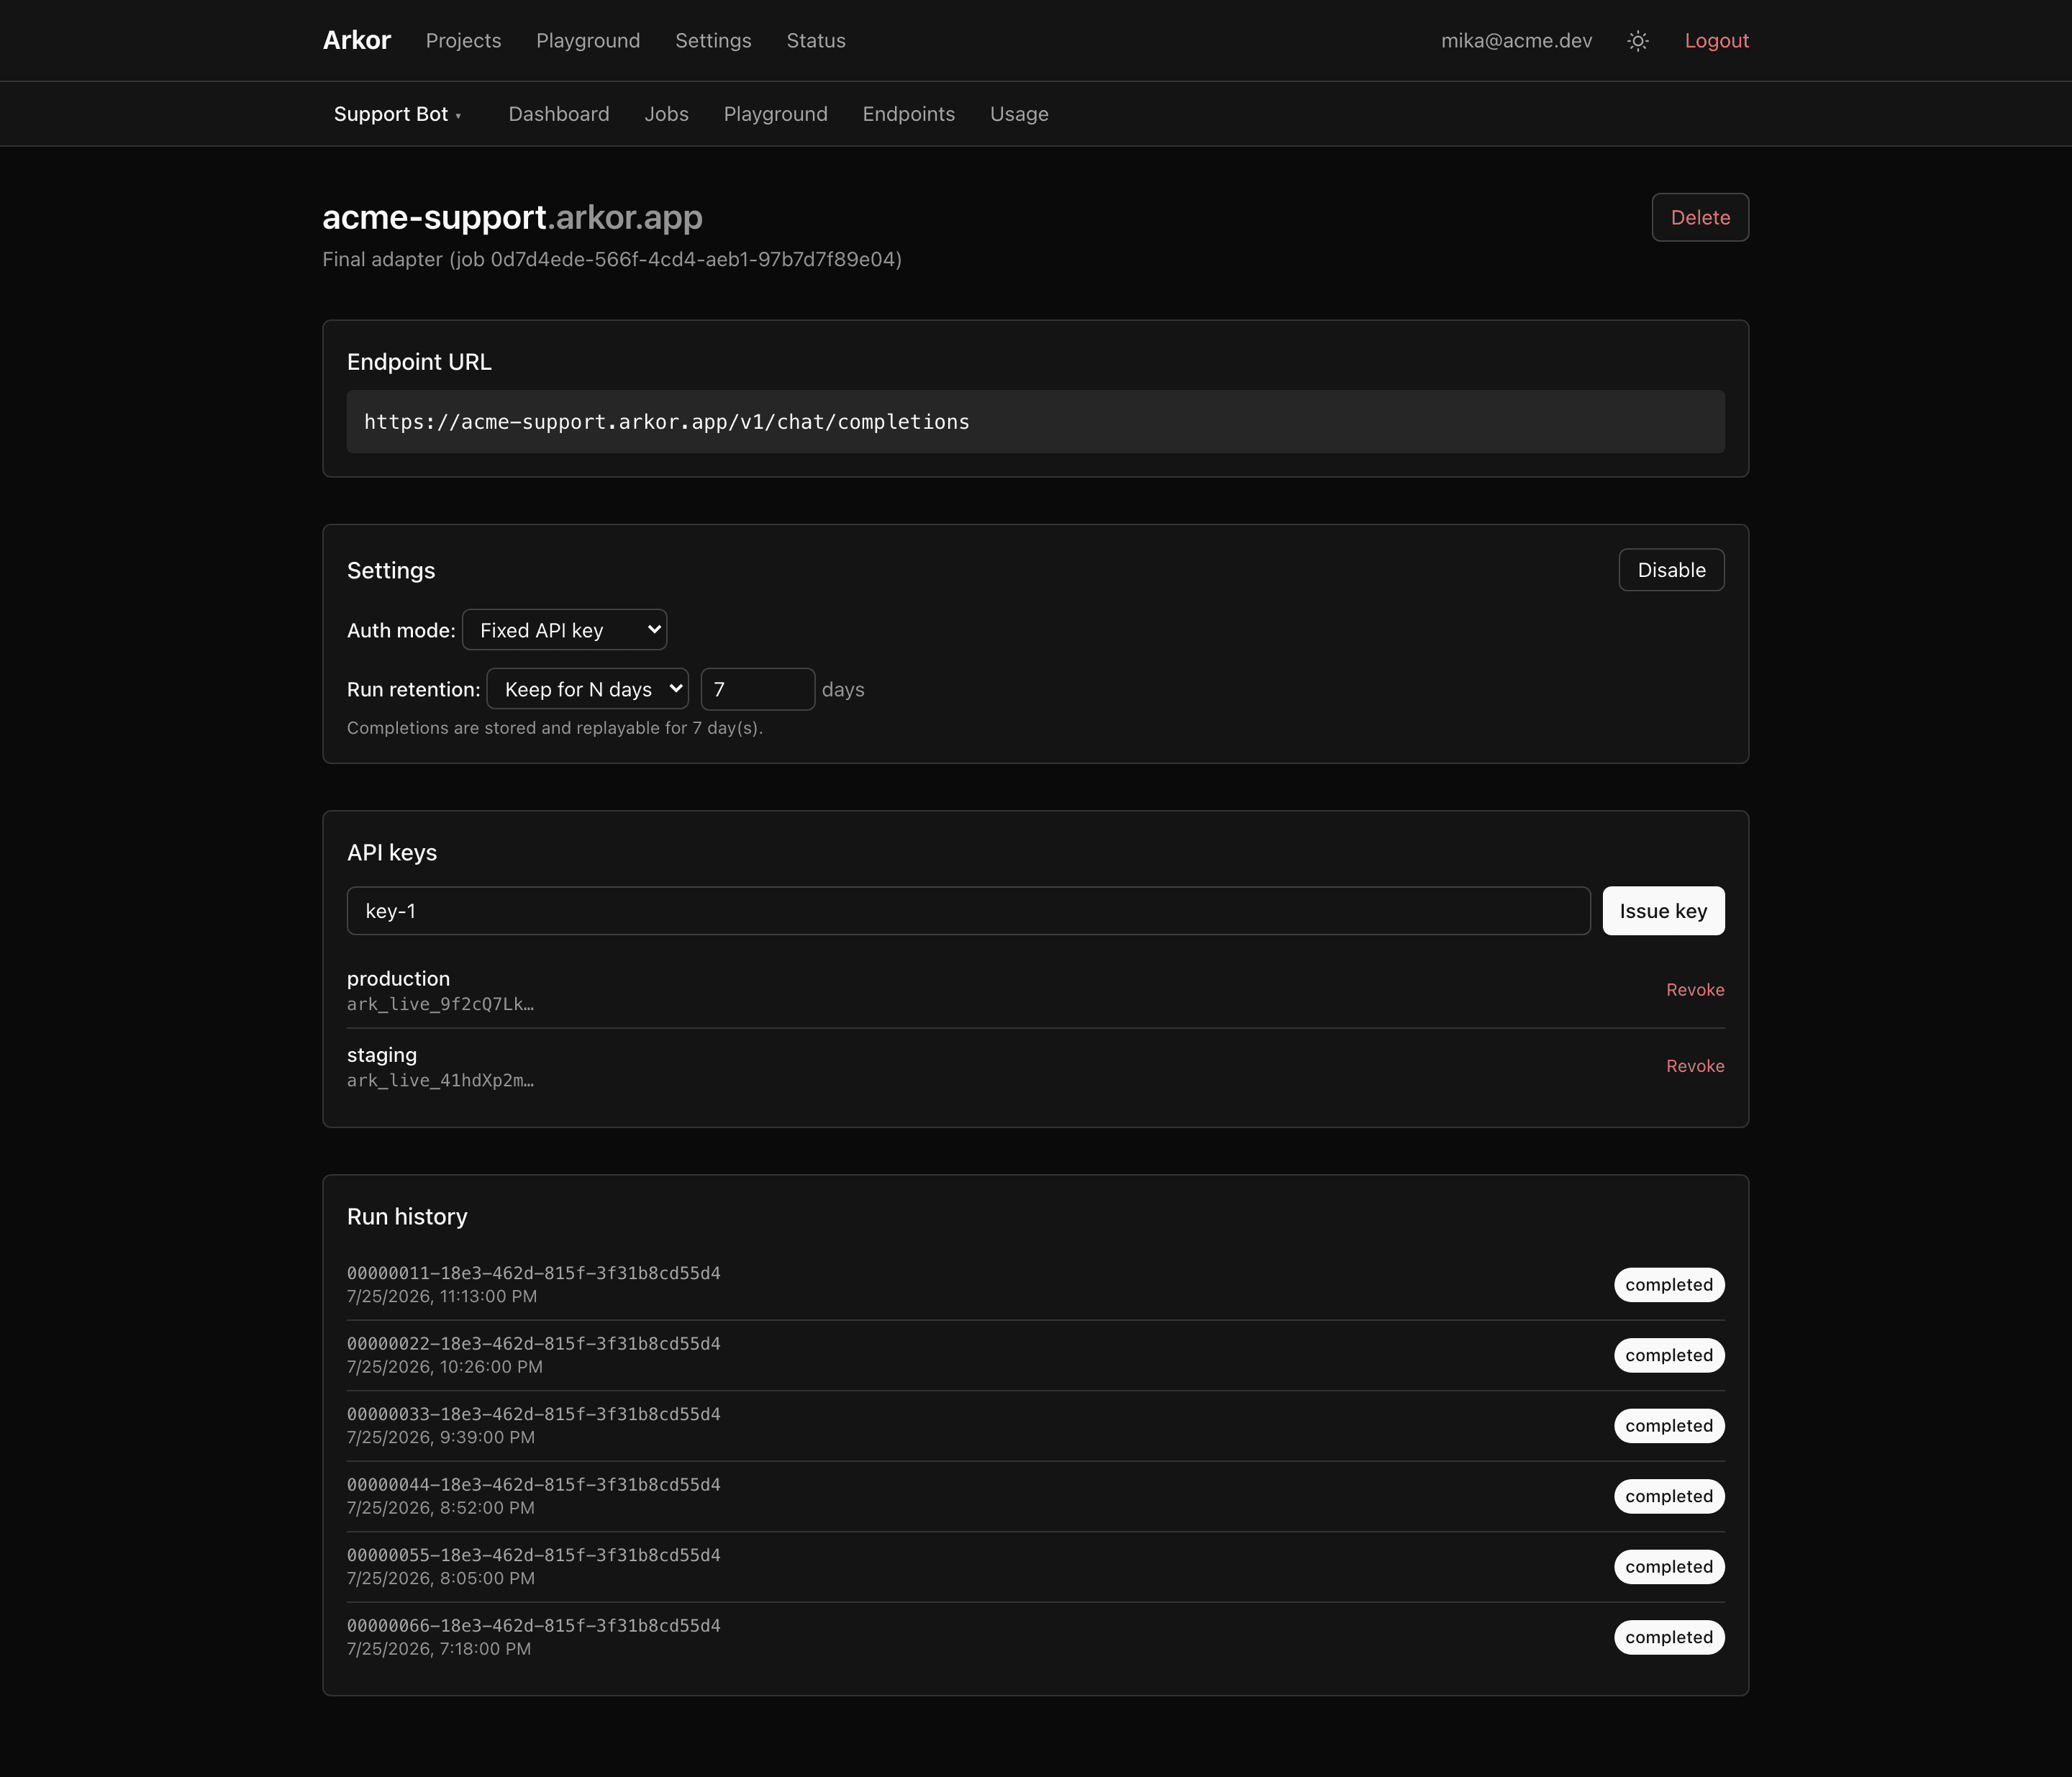Screen dimensions: 2072x1777
Task: Open the Auth mode dropdown
Action: [x=565, y=630]
